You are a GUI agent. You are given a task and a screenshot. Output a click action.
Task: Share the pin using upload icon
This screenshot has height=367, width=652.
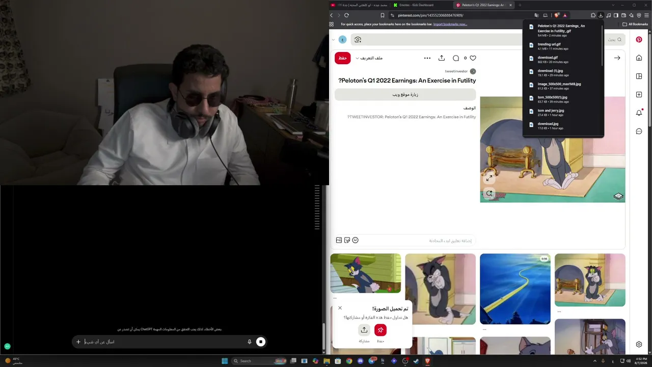(x=442, y=58)
